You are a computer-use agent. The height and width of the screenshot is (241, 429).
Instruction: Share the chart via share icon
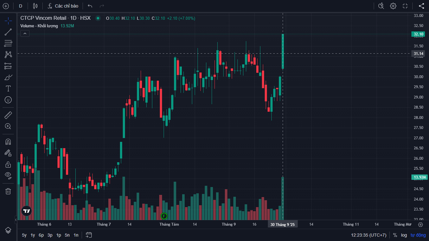point(422,6)
